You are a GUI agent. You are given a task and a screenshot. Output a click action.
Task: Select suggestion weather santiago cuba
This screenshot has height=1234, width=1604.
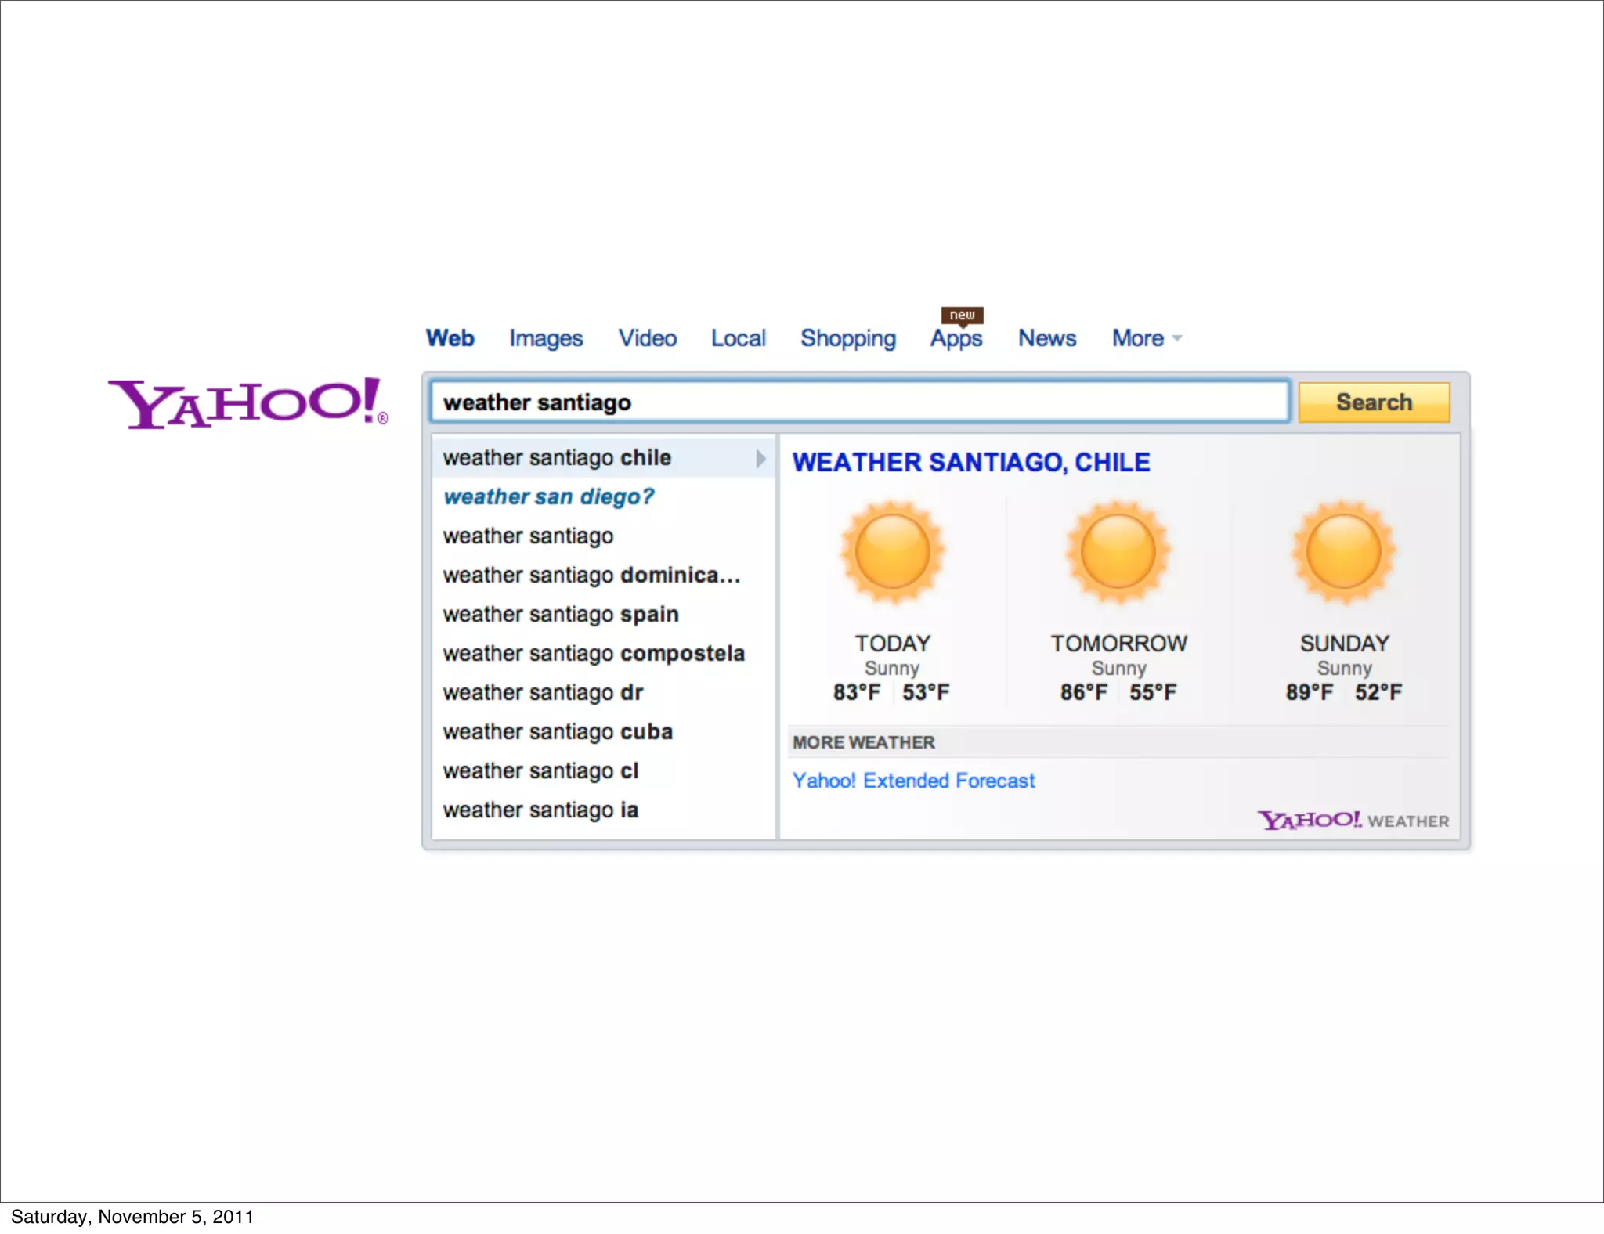tap(603, 732)
